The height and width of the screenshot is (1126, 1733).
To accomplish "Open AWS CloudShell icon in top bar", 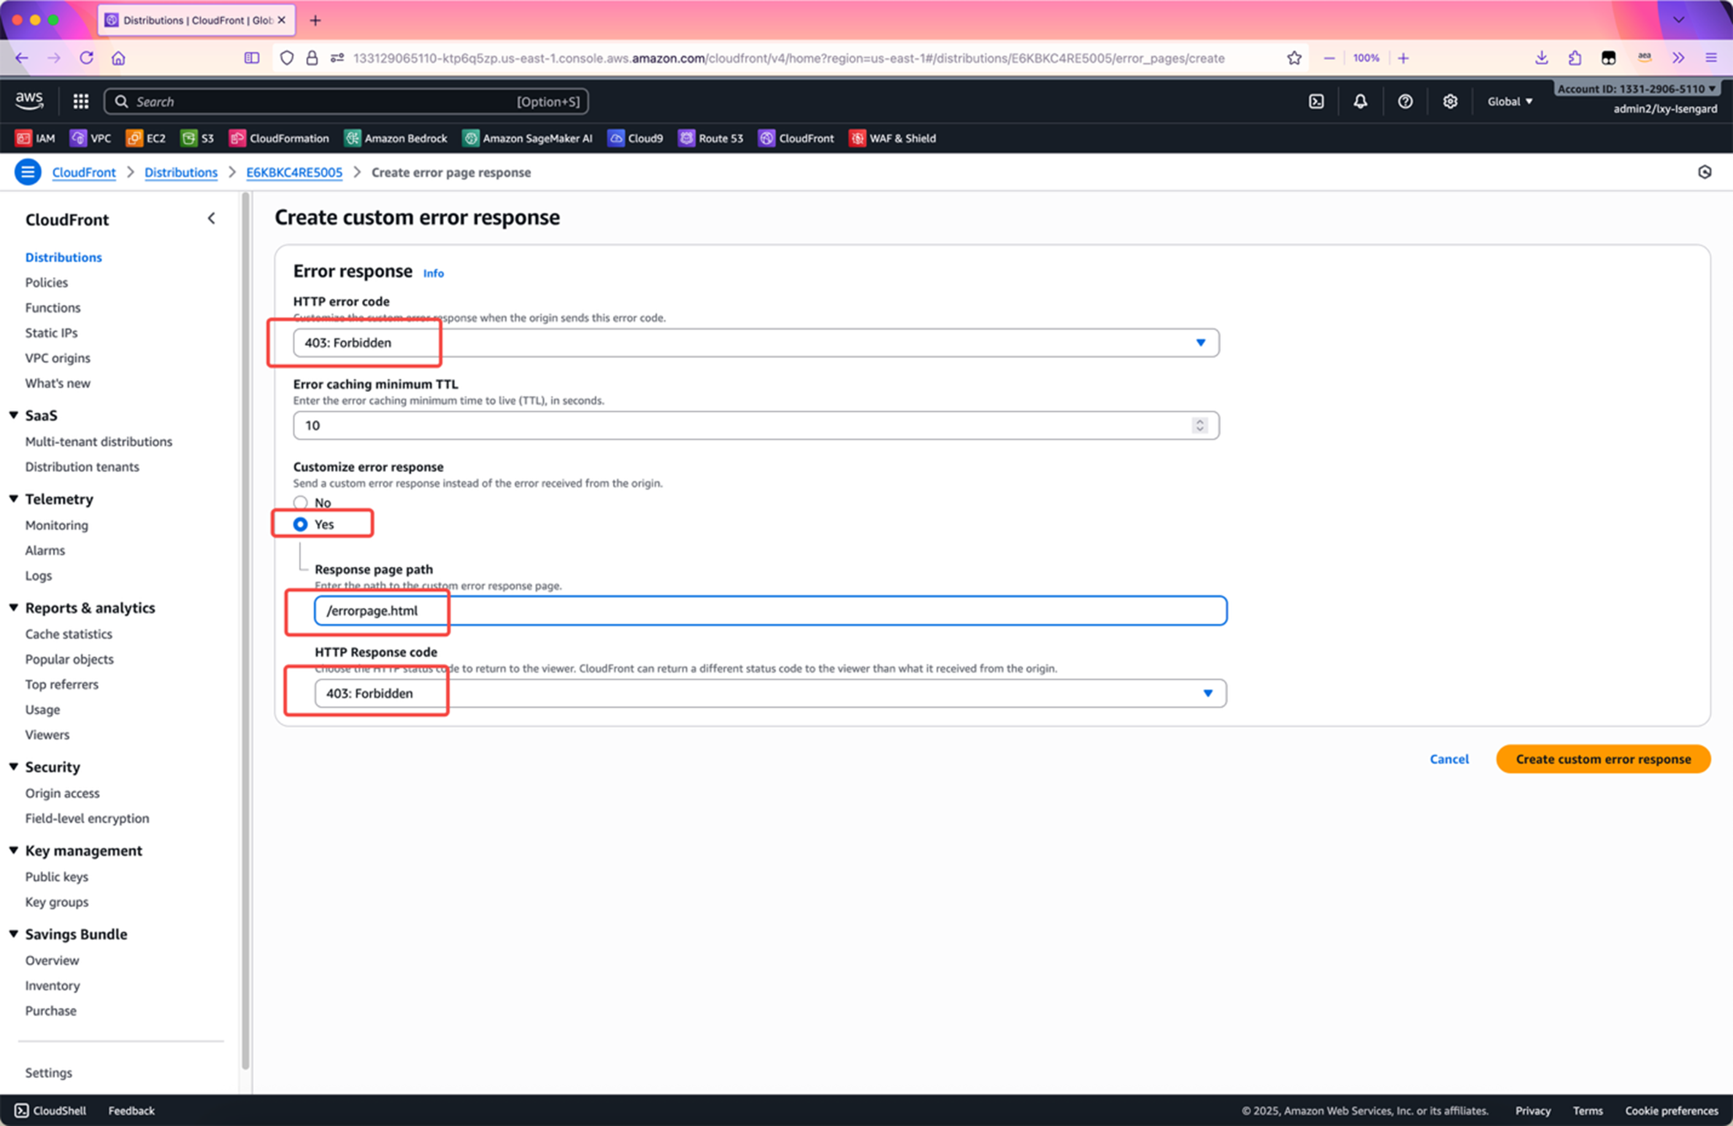I will (1316, 101).
